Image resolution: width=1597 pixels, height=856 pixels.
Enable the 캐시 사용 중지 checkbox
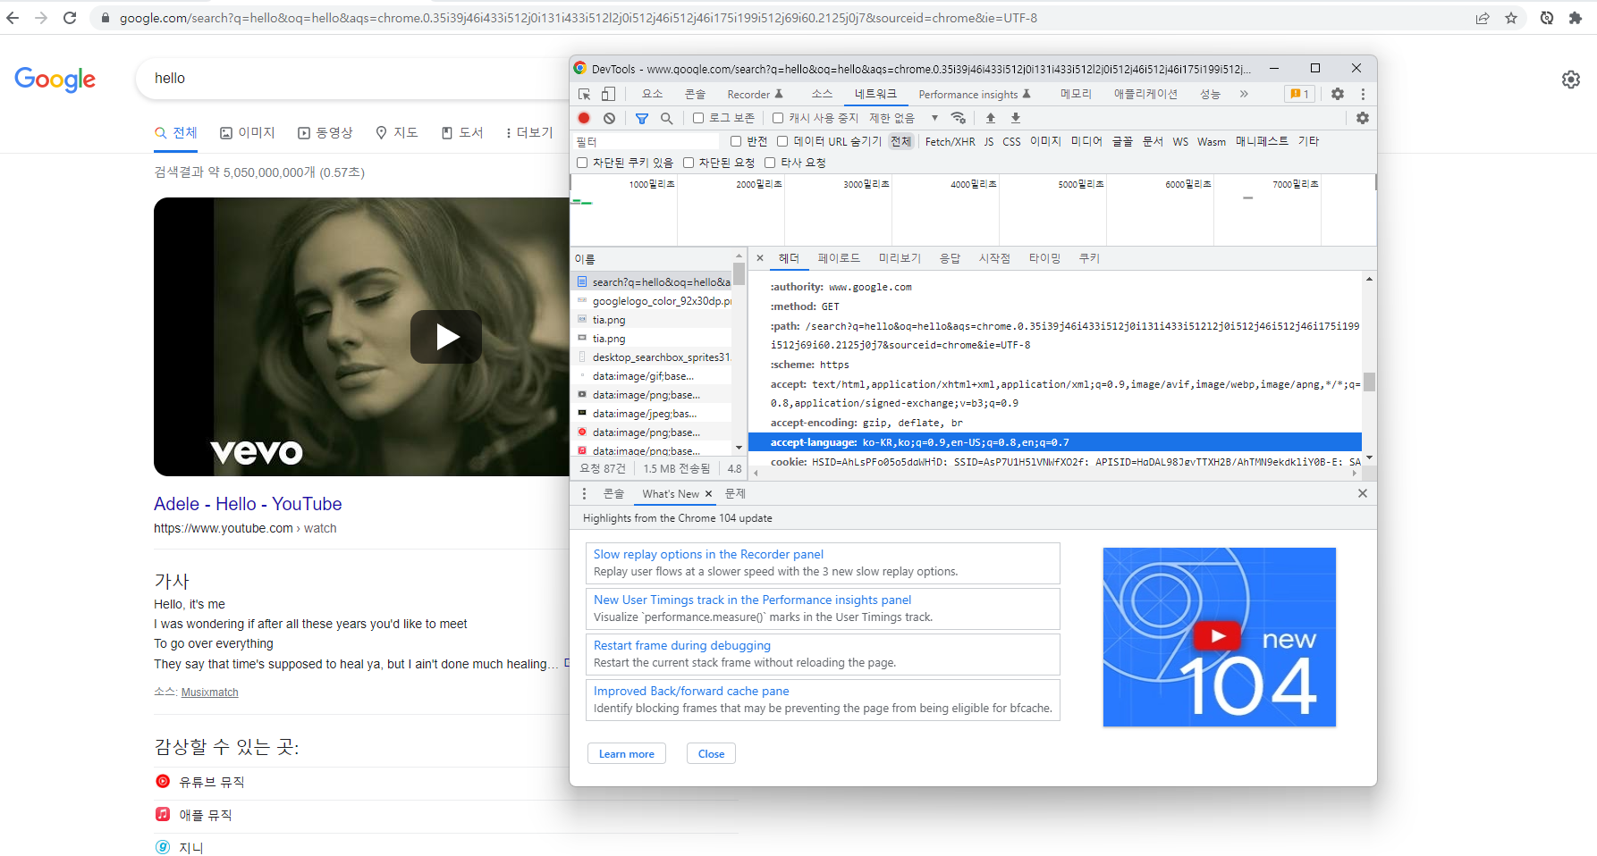[x=778, y=118]
